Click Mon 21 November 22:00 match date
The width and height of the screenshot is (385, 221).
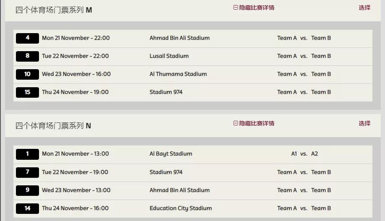pyautogui.click(x=75, y=38)
